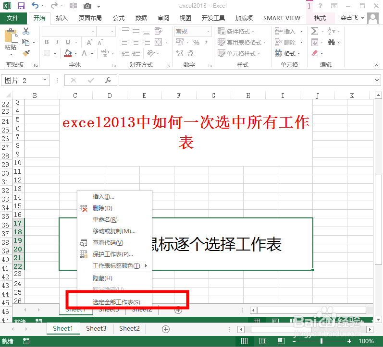Open the 单元格样式 dropdown

[239, 53]
